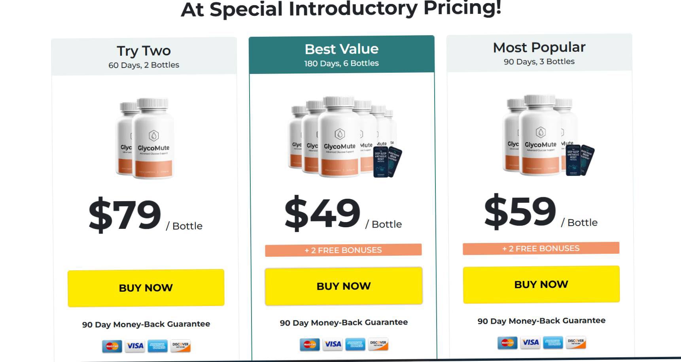Screen dimensions: 681x362
Task: Click the VISA icon under Try Two plan
Action: pos(135,346)
